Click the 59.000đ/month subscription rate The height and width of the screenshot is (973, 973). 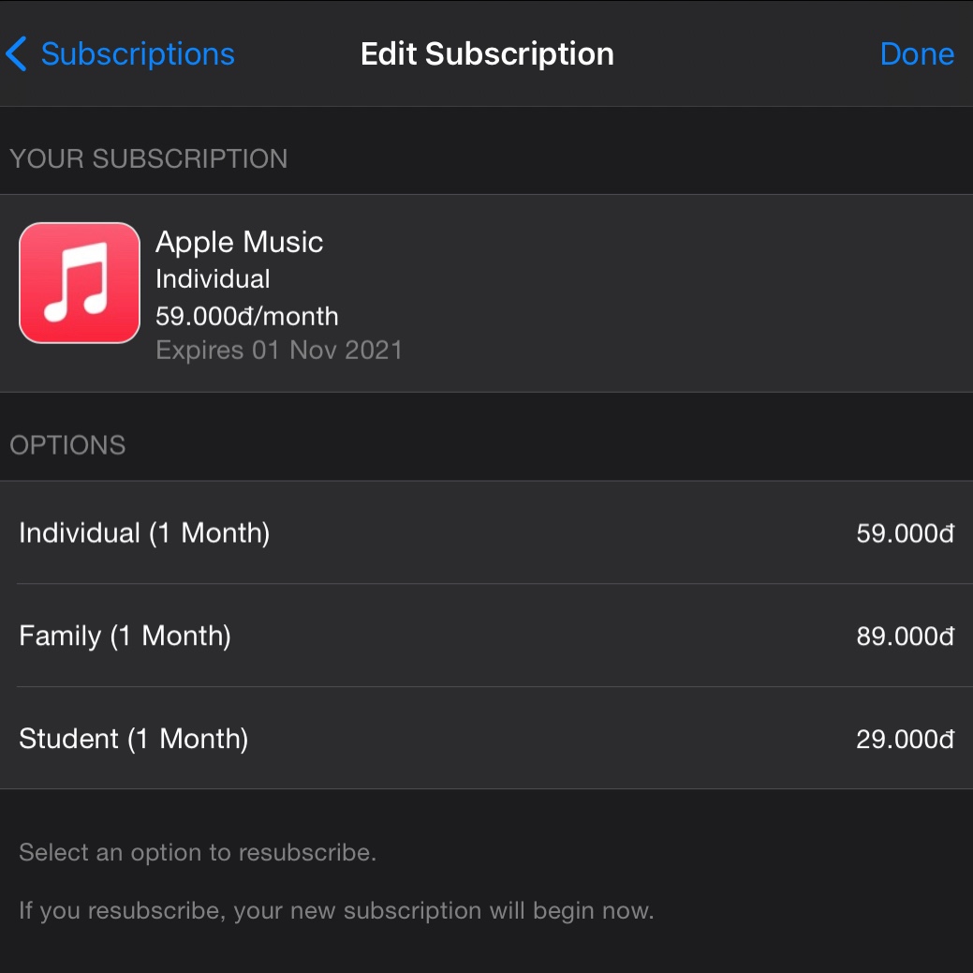247,316
